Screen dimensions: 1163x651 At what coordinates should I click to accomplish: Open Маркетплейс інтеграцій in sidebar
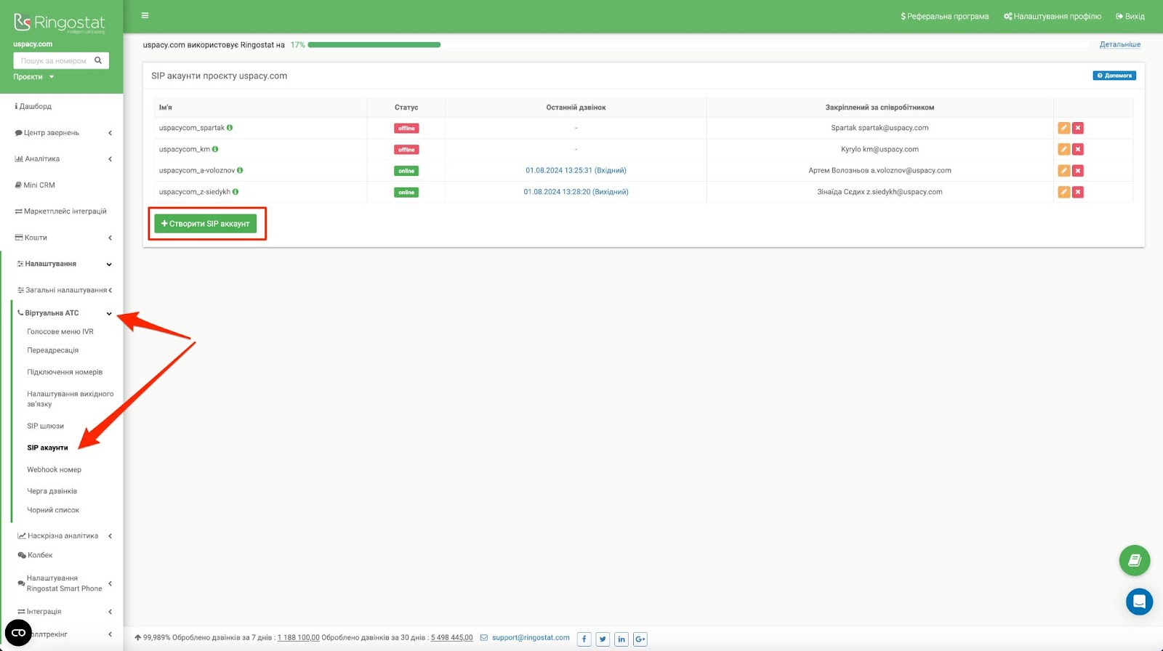pos(61,211)
